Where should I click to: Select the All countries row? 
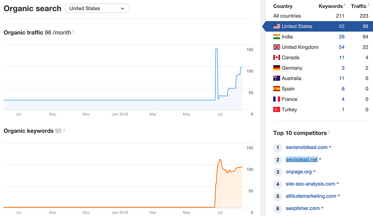[x=321, y=16]
